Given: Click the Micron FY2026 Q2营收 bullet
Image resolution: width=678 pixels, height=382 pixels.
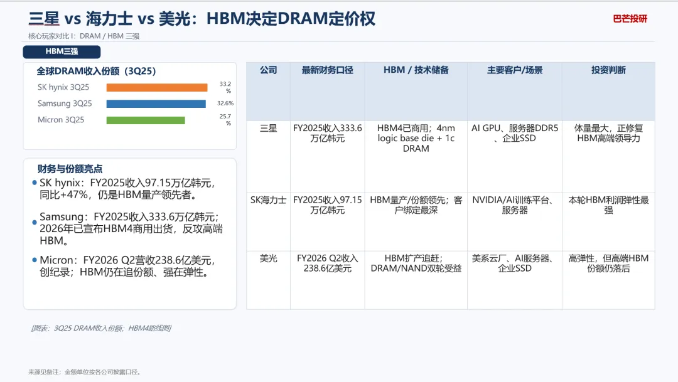Looking at the screenshot, I should (124, 266).
